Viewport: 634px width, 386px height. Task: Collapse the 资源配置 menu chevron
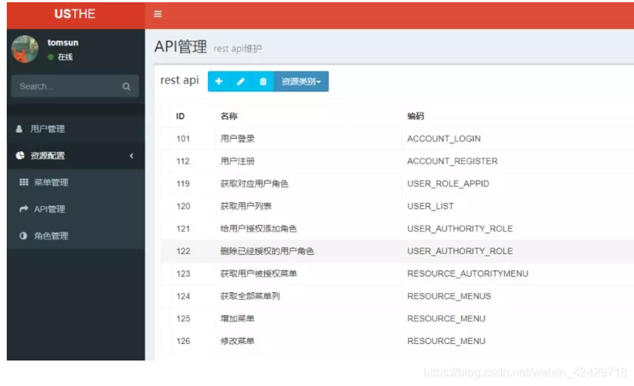131,155
